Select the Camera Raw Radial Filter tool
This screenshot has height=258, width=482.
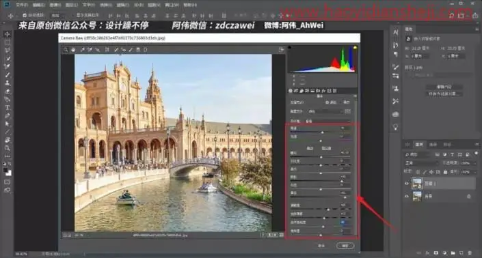[146, 49]
